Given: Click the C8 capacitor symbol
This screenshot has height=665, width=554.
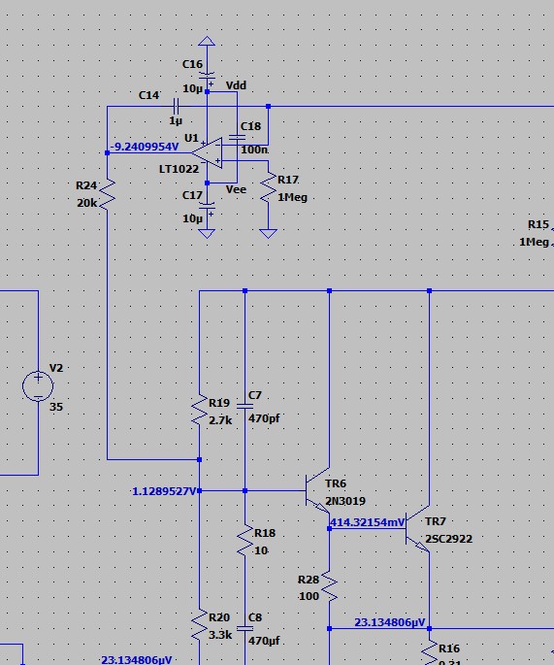Looking at the screenshot, I should pyautogui.click(x=245, y=628).
